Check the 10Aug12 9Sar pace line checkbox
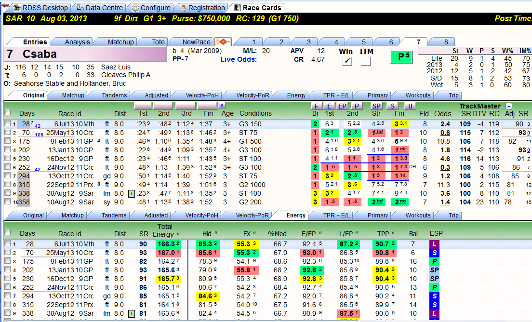 click(7, 201)
